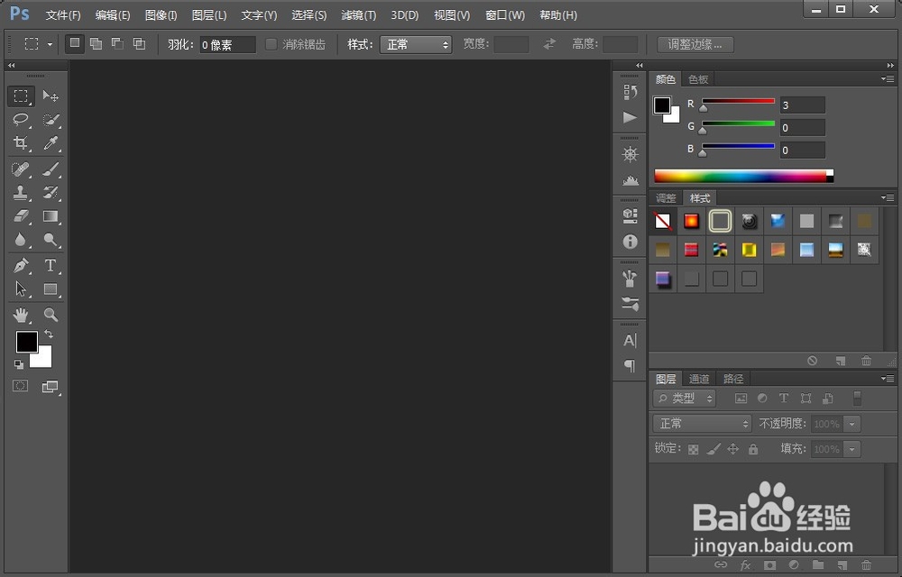Open the layer blend mode 正常 dropdown
This screenshot has height=577, width=902.
click(x=703, y=424)
